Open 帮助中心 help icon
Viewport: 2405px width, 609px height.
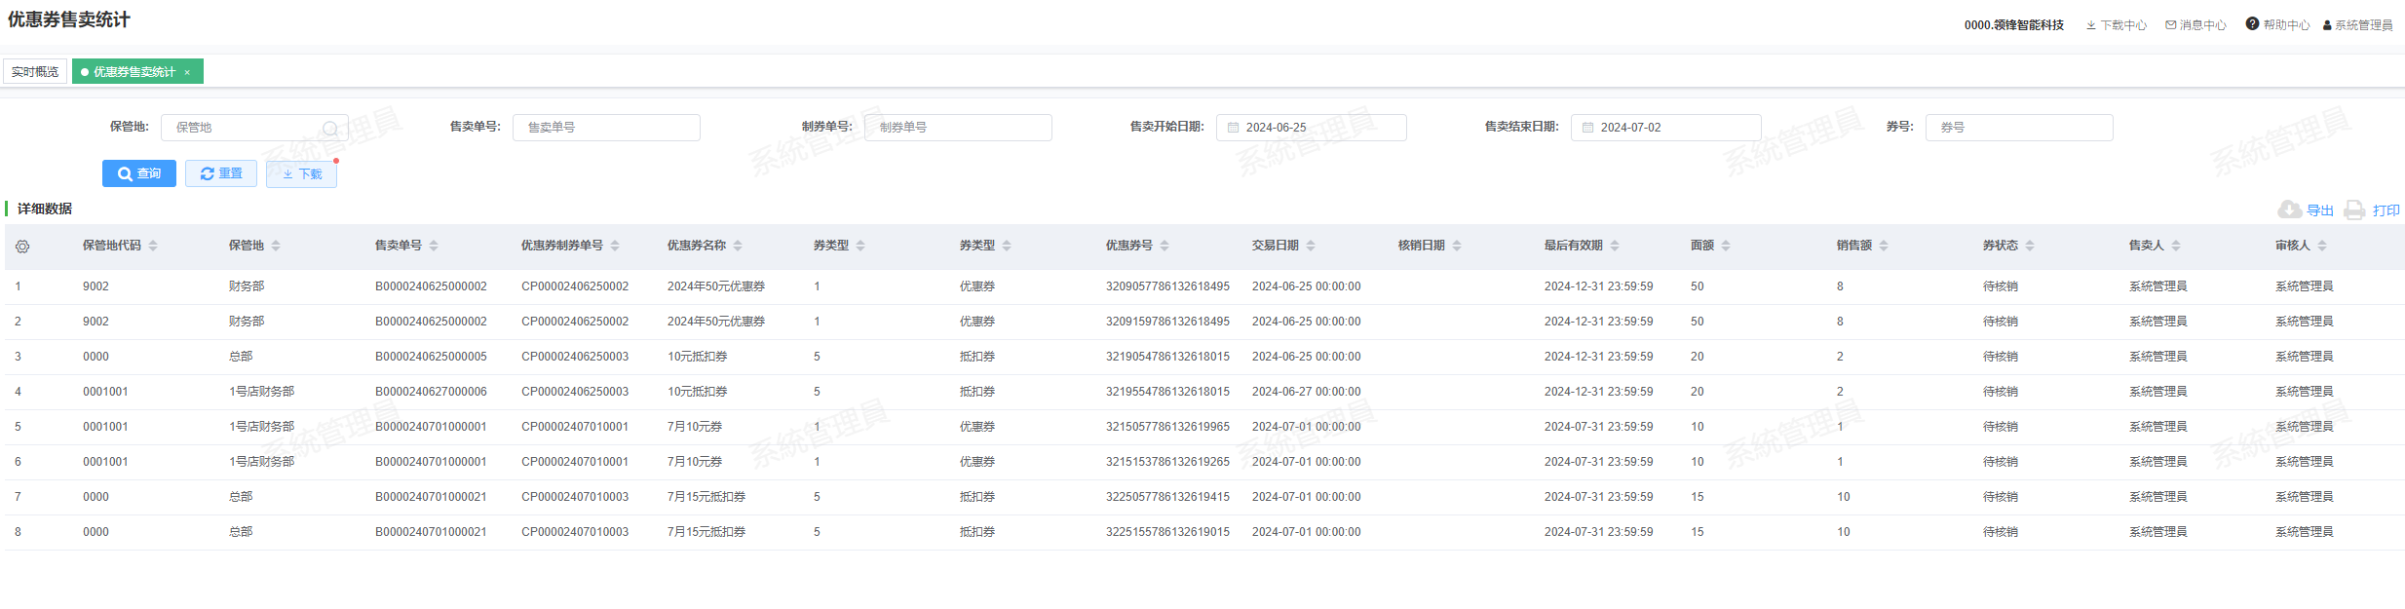click(x=2252, y=24)
